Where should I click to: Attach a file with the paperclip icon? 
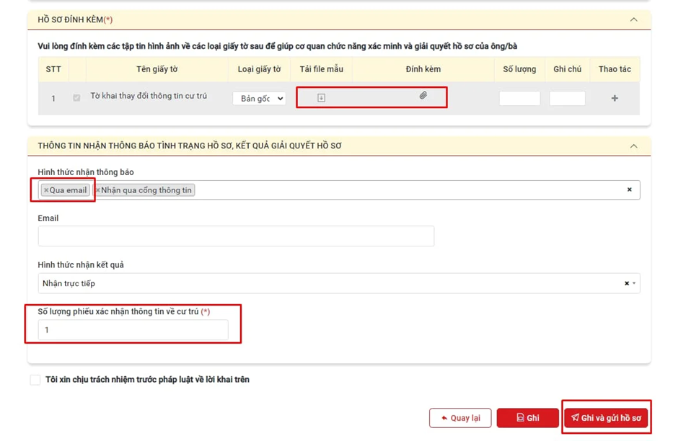(423, 95)
